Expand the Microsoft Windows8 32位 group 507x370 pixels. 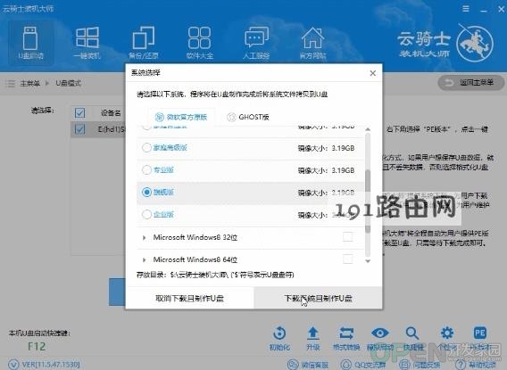pos(144,238)
